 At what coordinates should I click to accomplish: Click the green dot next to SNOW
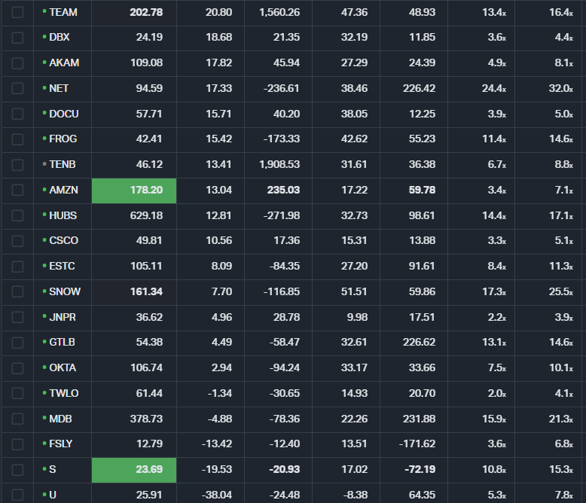(44, 291)
